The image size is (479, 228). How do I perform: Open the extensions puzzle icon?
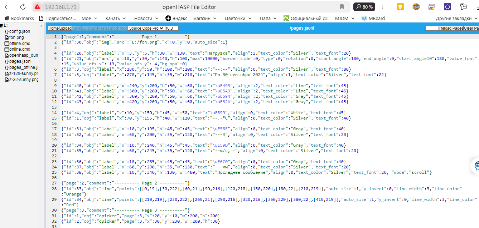point(464,7)
